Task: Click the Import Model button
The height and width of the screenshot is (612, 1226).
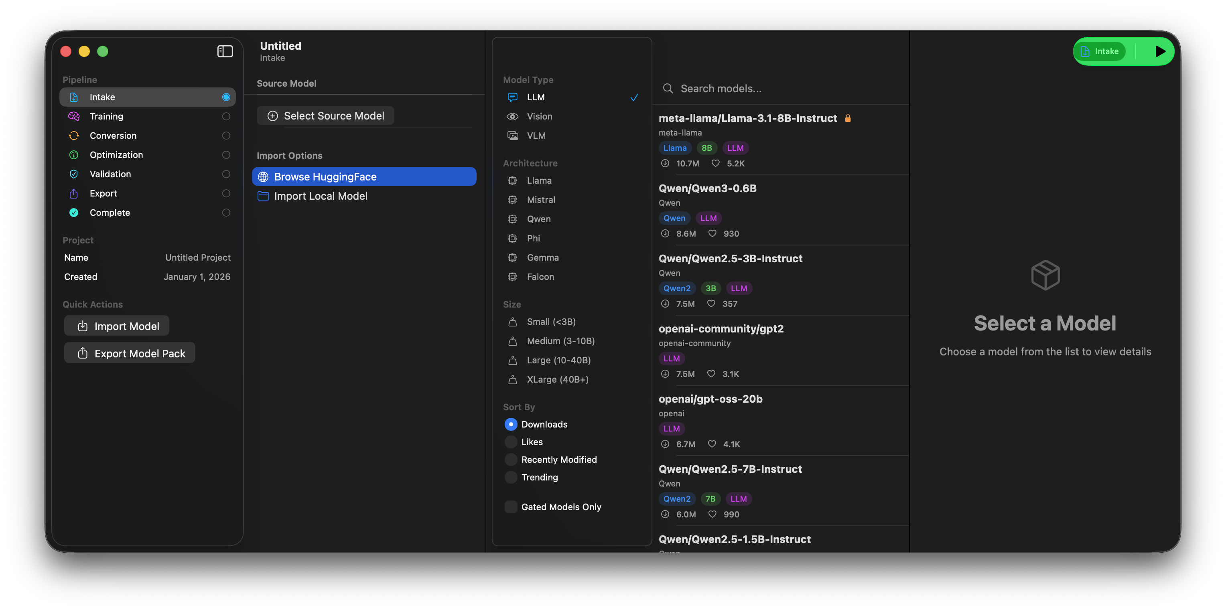Action: (116, 326)
